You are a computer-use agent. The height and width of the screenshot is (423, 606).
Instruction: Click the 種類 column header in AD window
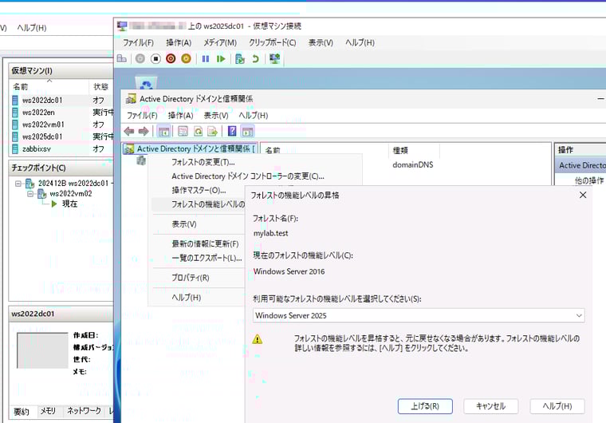(414, 150)
